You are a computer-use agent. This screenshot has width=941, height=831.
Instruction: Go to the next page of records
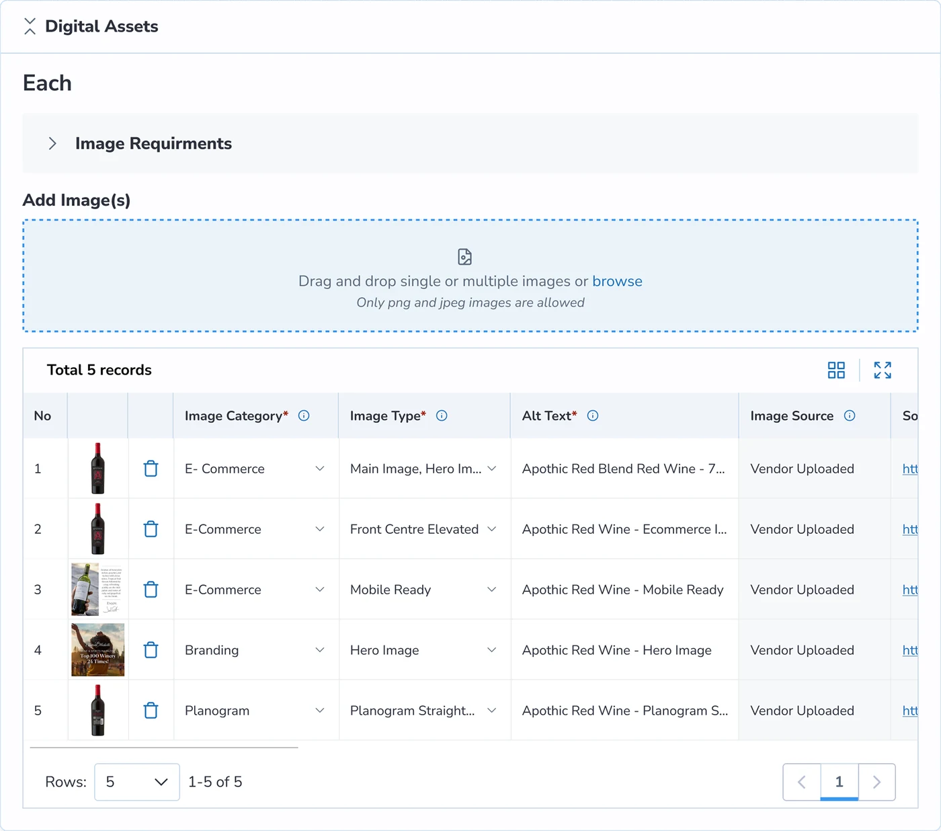[876, 782]
